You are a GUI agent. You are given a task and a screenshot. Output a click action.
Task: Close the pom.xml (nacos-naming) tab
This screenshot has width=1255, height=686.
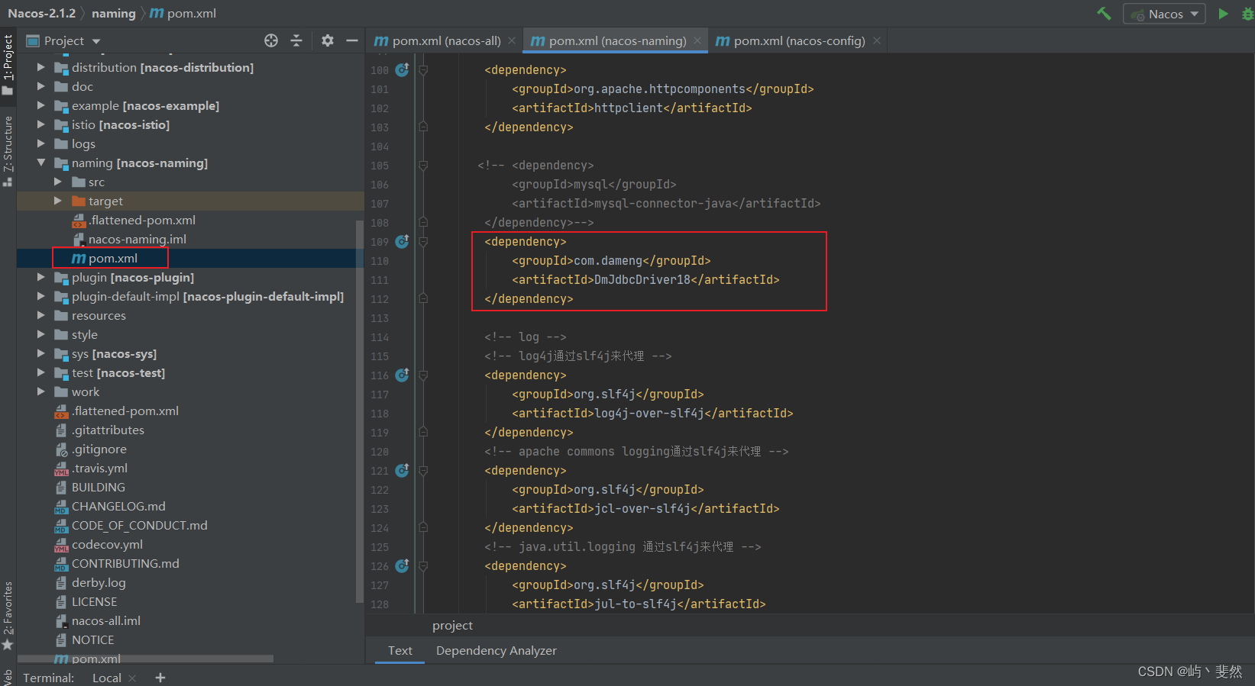[697, 40]
